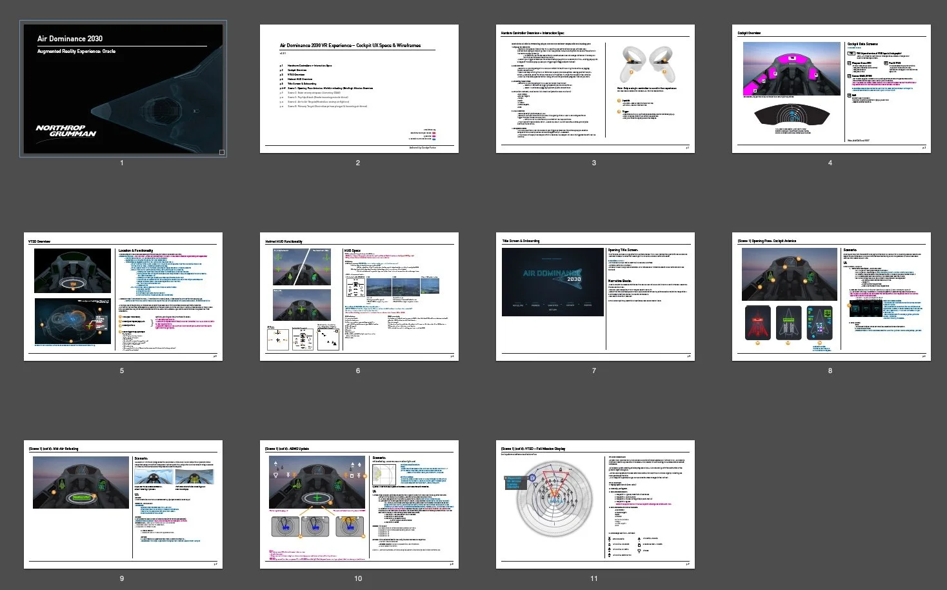Screen dimensions: 947x590
Task: Click the controller image on slide 3
Action: click(x=647, y=63)
